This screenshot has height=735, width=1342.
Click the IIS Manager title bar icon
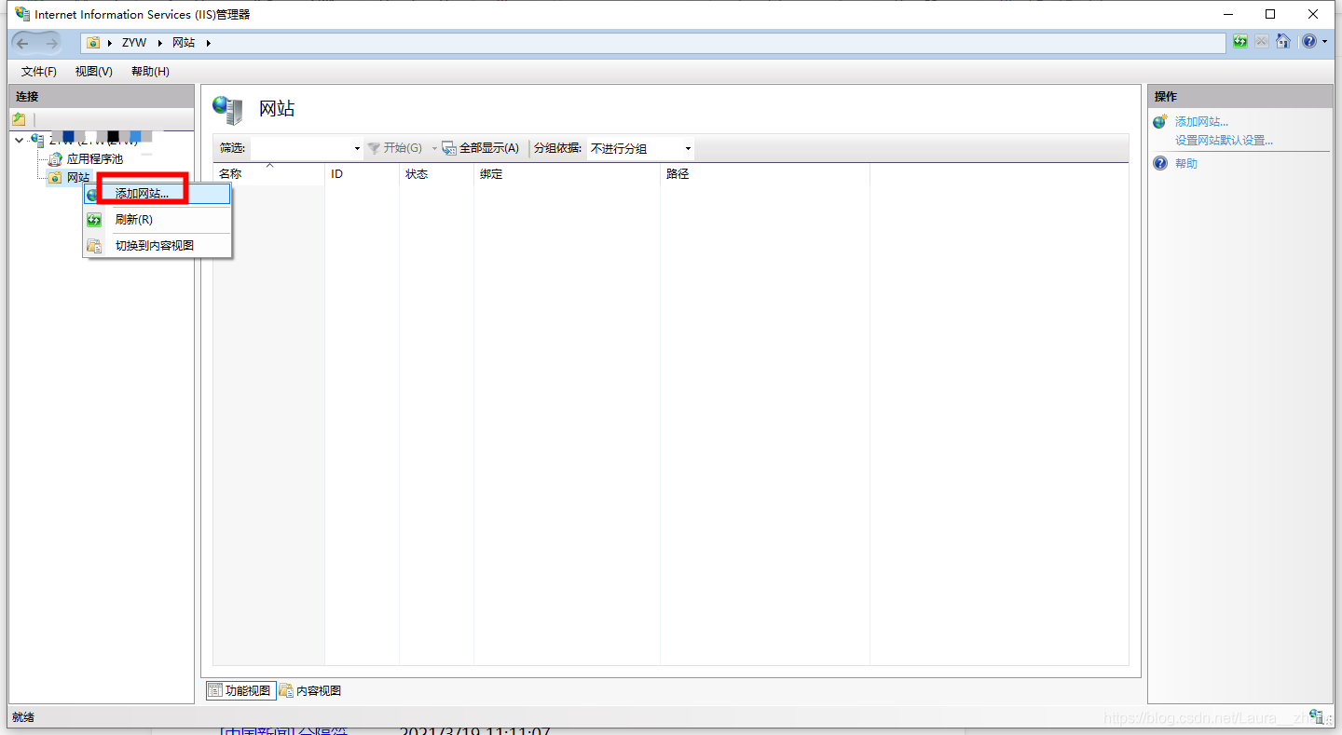point(22,14)
